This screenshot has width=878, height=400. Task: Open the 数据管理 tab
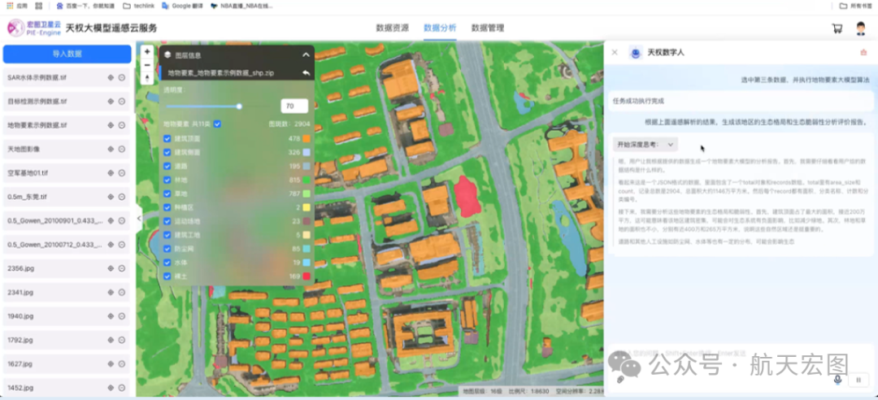click(488, 28)
